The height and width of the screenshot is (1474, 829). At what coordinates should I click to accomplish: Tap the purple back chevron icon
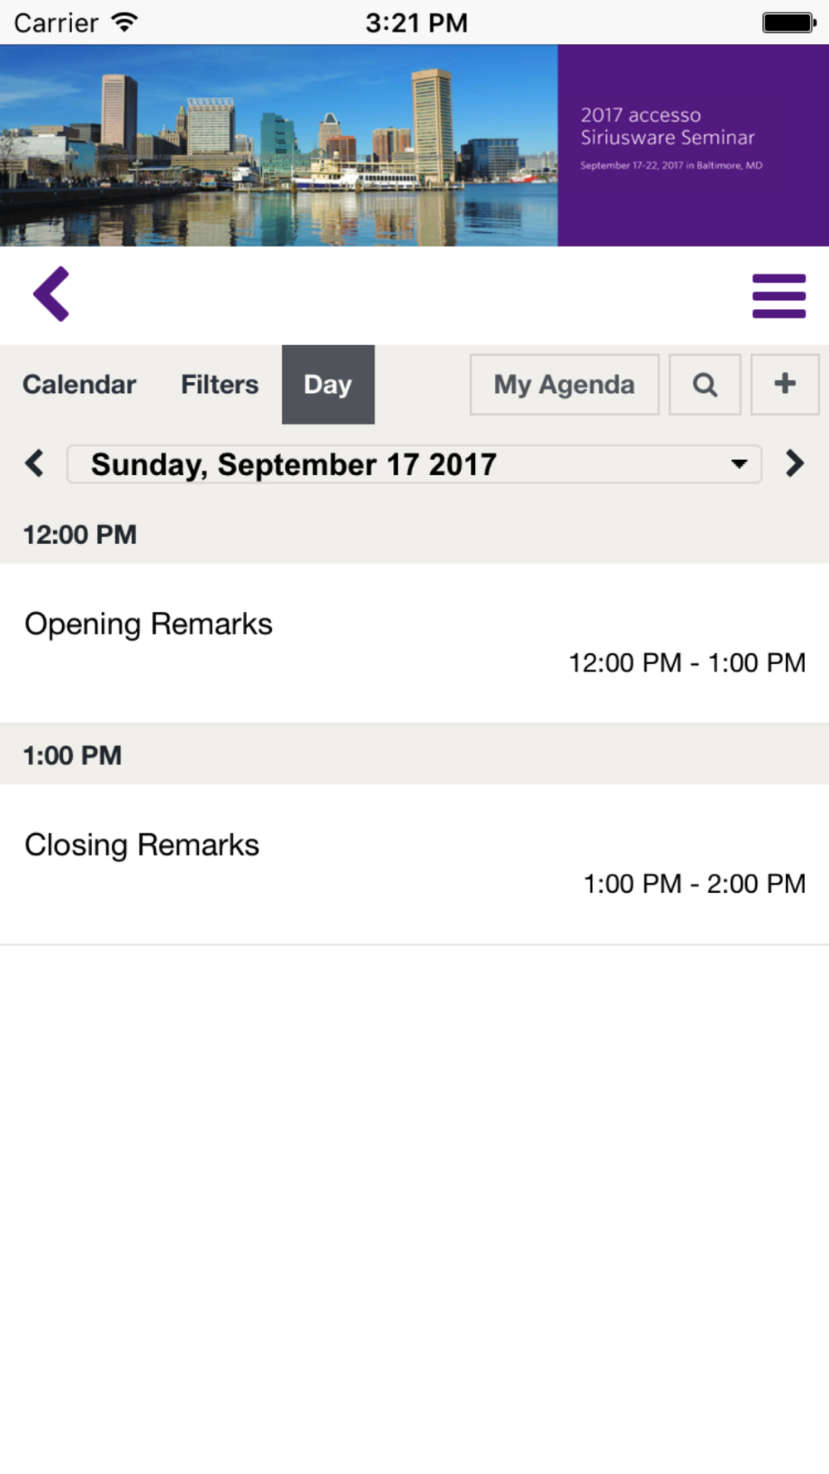[51, 294]
